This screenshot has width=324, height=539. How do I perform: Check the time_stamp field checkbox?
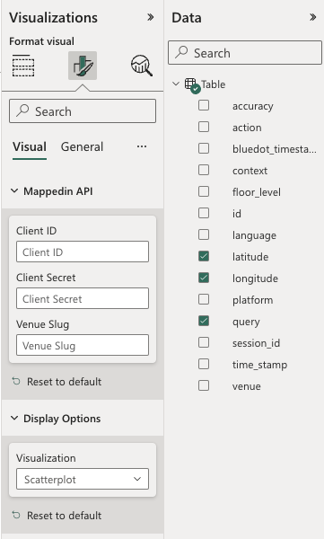pyautogui.click(x=204, y=364)
